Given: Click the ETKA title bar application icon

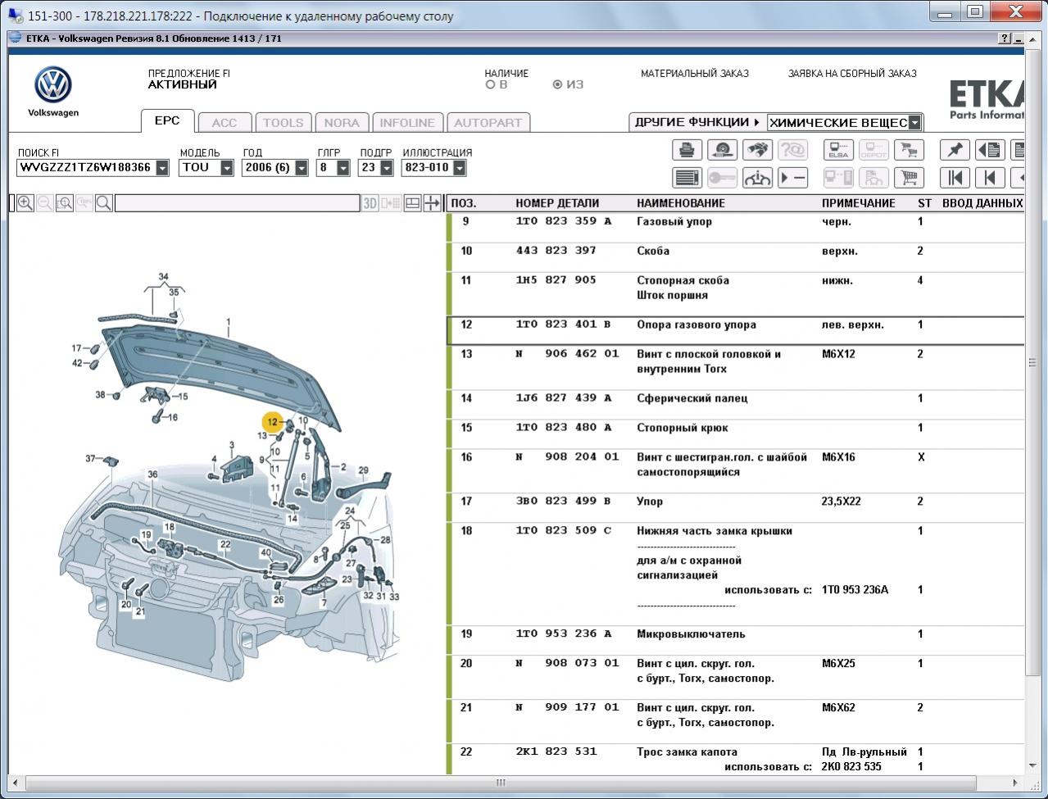Looking at the screenshot, I should click(16, 39).
